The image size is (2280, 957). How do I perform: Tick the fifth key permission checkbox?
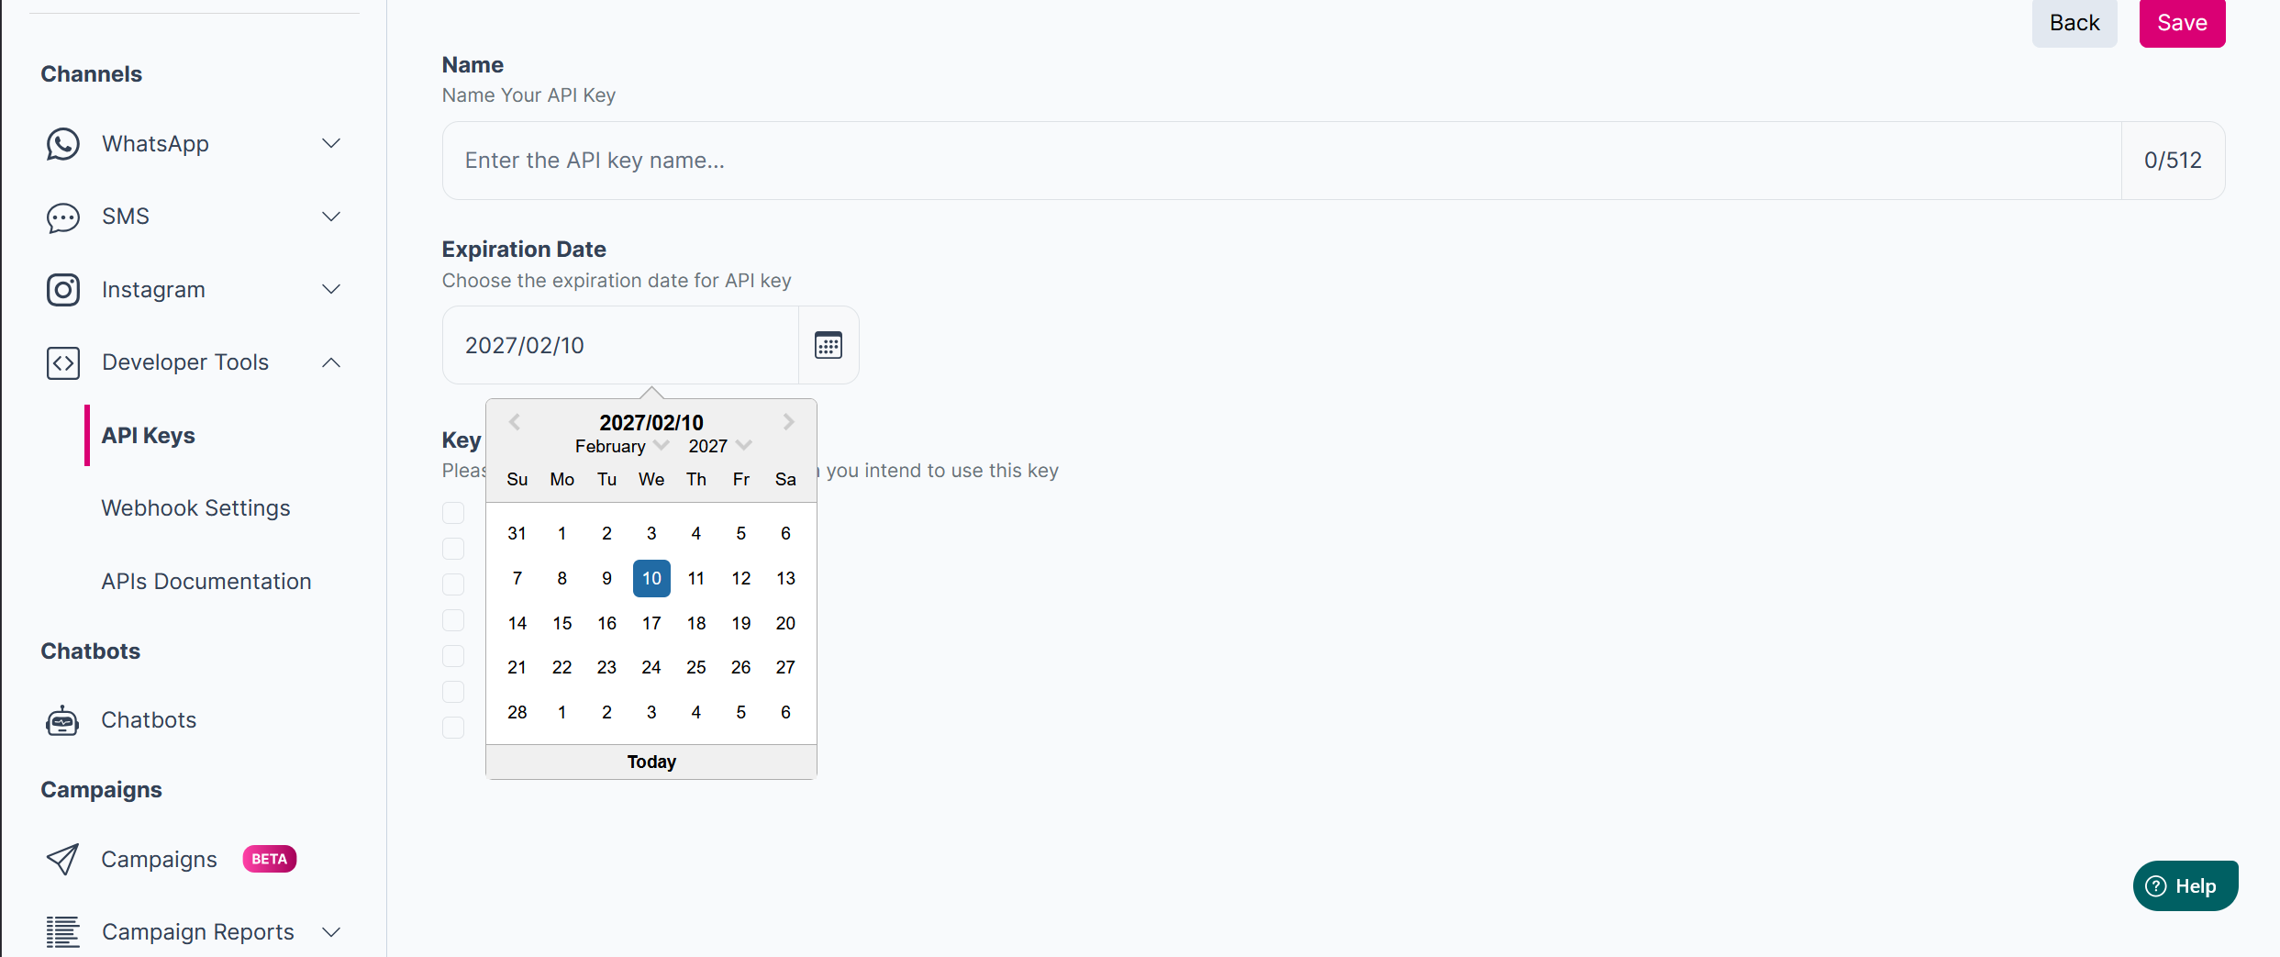(x=453, y=656)
